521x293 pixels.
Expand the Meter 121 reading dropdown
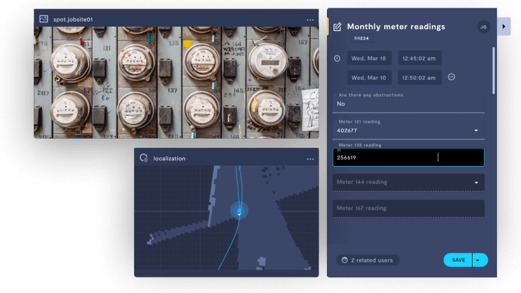click(x=475, y=130)
